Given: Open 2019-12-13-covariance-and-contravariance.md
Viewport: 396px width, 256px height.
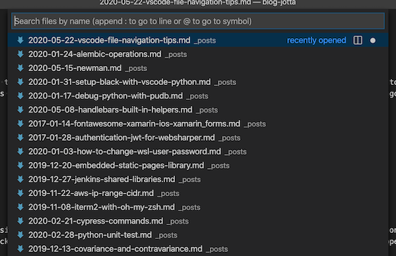Looking at the screenshot, I should point(198,249).
